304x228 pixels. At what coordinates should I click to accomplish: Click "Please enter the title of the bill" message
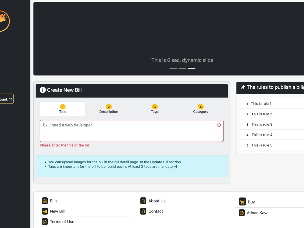(64, 145)
